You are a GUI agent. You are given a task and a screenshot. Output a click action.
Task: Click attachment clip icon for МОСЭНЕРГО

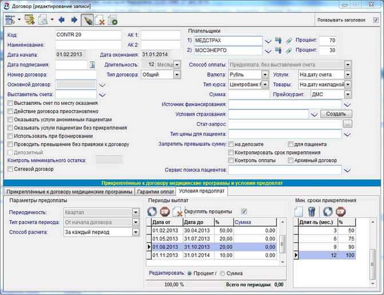[x=289, y=50]
